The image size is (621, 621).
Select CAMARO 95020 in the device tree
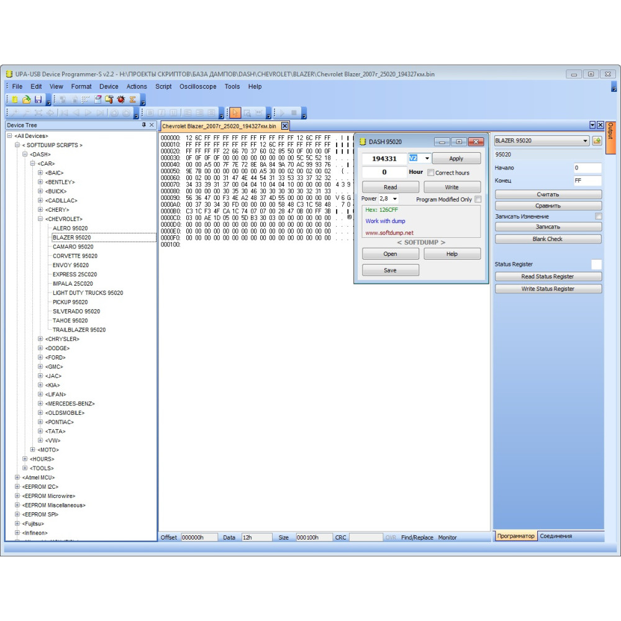click(x=73, y=247)
